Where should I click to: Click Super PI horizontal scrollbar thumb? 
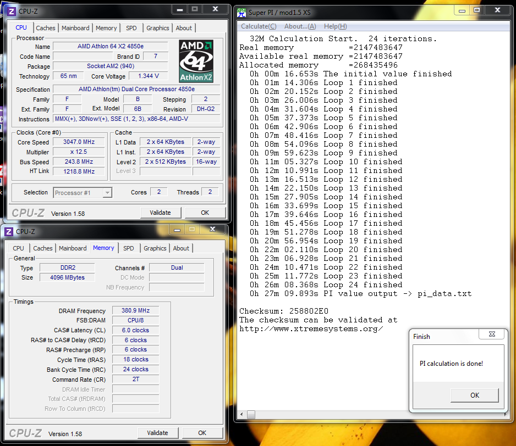click(251, 415)
